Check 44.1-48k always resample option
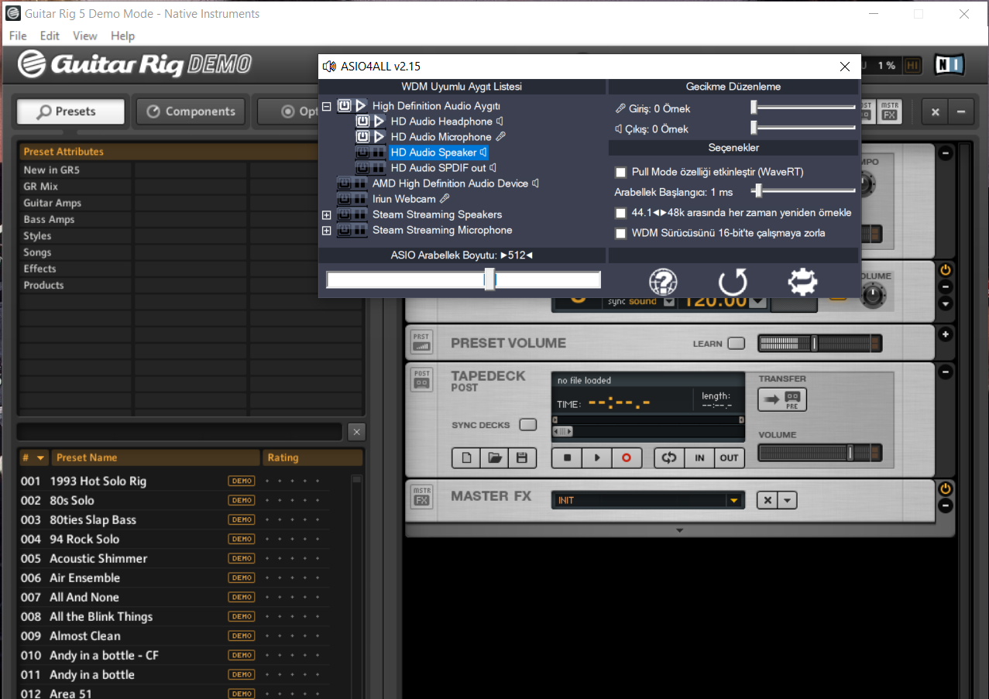The width and height of the screenshot is (989, 699). pos(620,213)
